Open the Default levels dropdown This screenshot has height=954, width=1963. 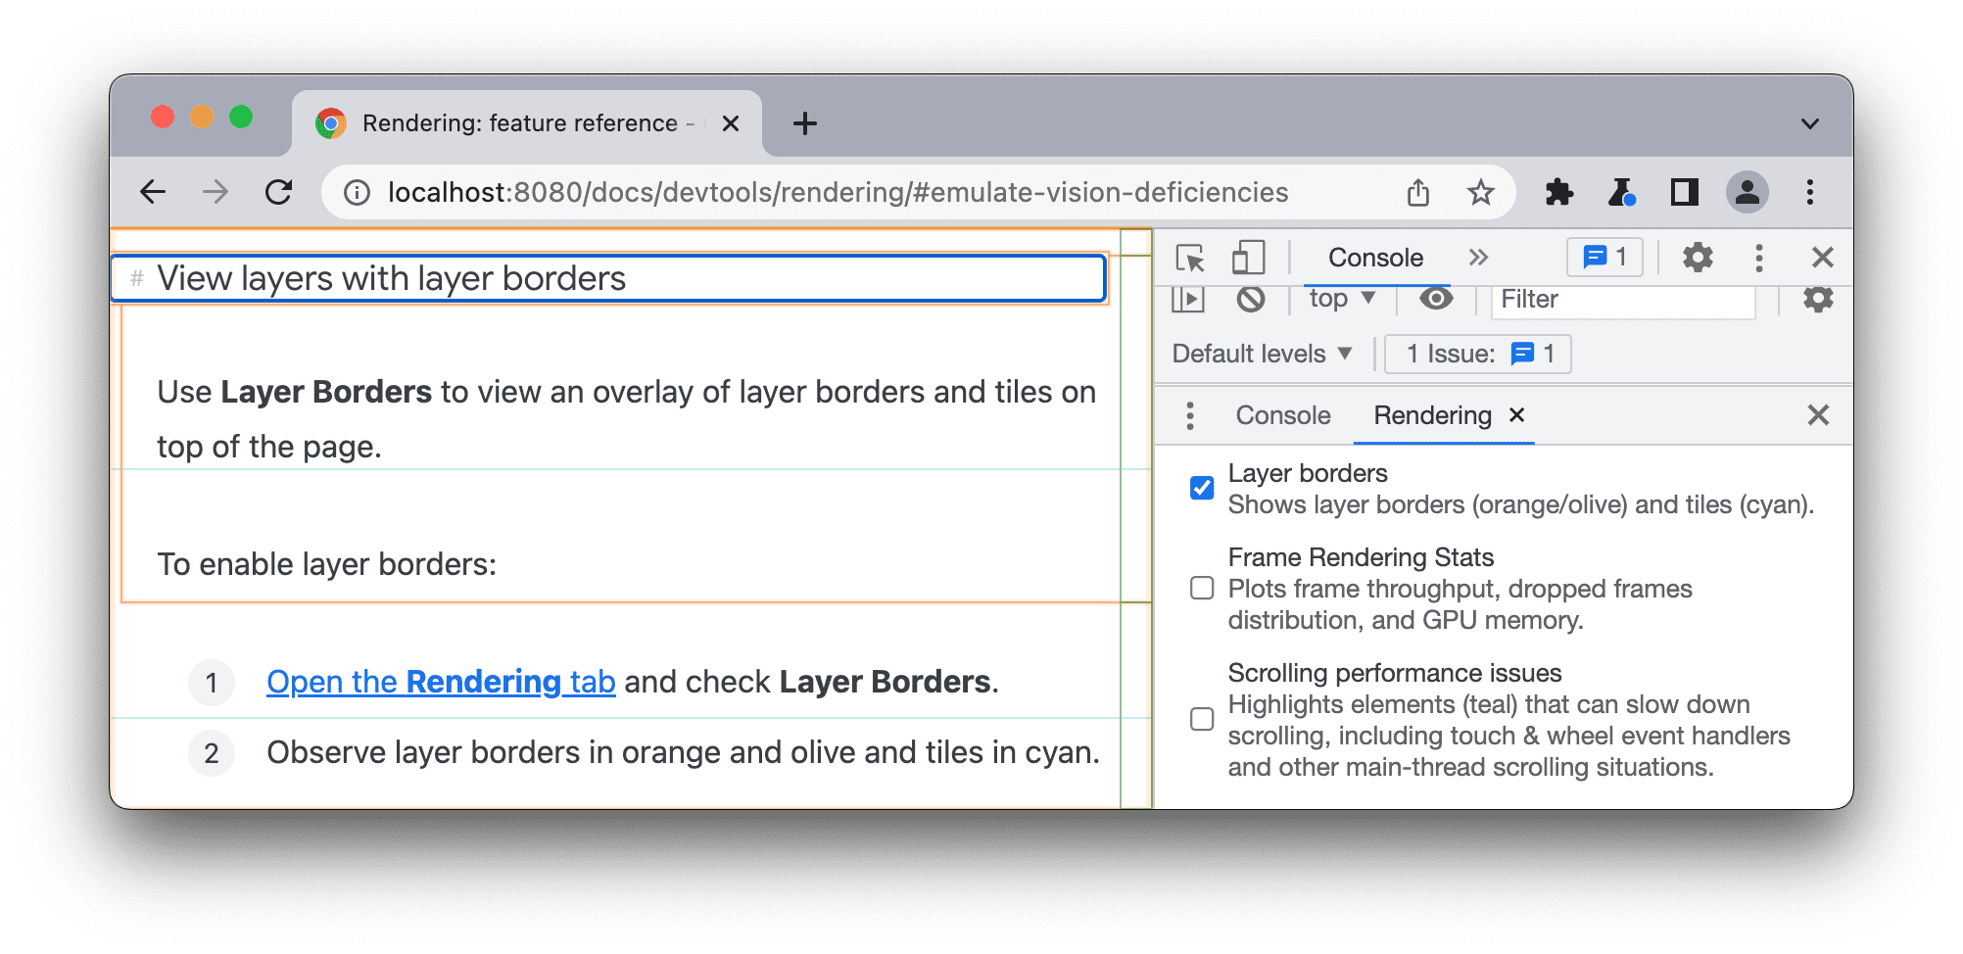click(x=1261, y=354)
